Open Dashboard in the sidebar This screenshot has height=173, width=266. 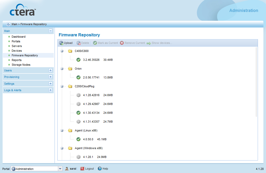(x=18, y=37)
